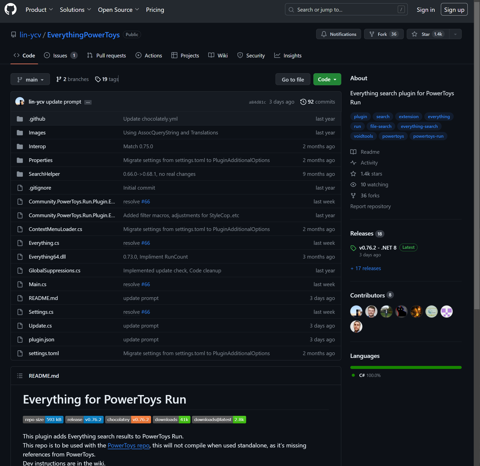Open the Everything64.dll file
Screen dimensions: 480x466
coord(47,257)
